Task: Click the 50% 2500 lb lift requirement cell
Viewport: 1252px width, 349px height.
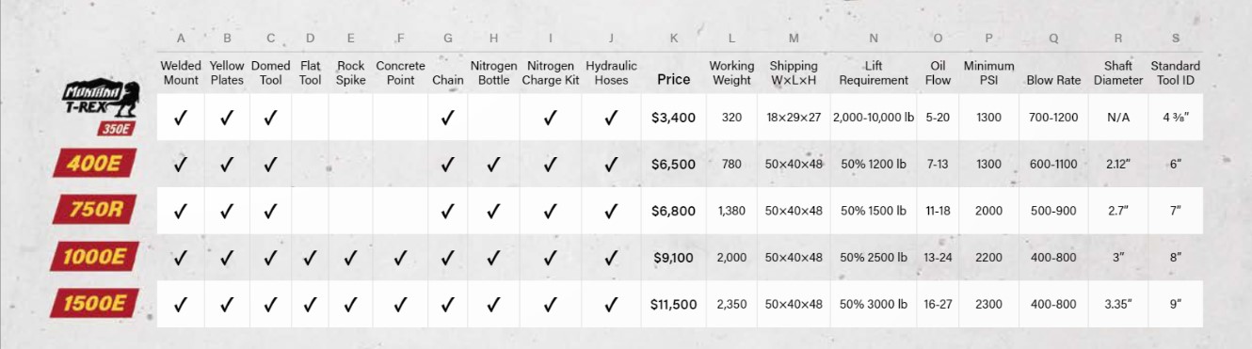Action: [x=873, y=257]
